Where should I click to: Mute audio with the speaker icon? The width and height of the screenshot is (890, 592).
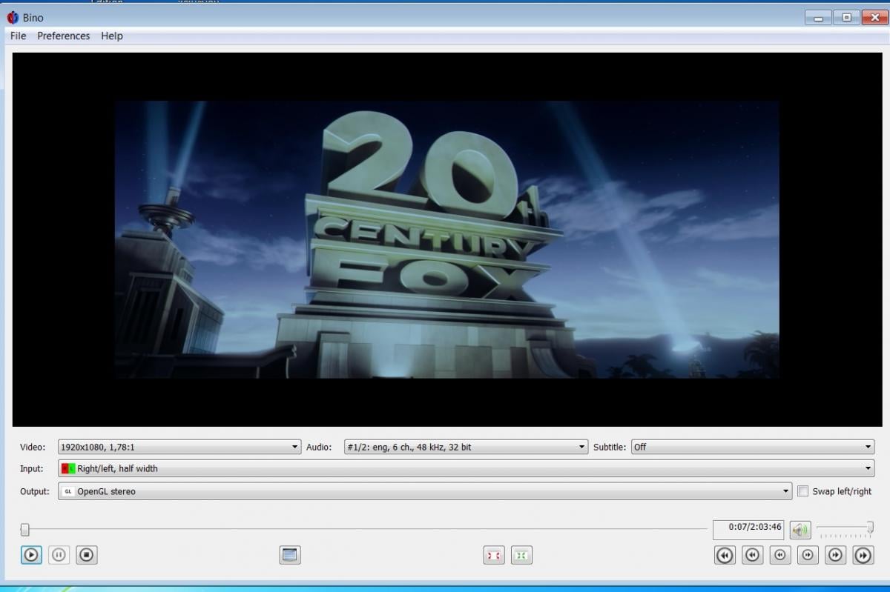pyautogui.click(x=800, y=530)
